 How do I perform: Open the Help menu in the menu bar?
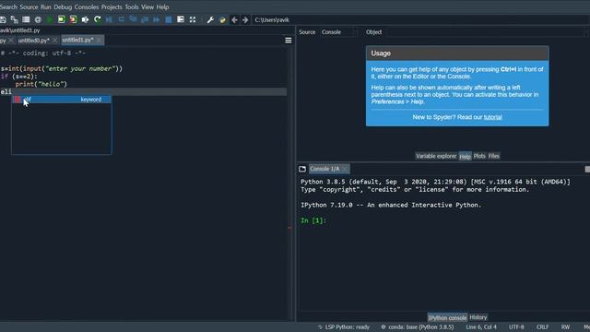[162, 6]
